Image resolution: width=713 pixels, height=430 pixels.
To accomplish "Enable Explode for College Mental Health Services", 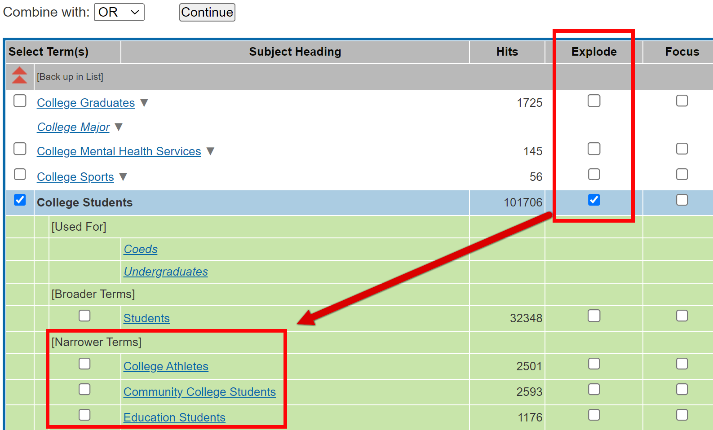I will pos(594,149).
